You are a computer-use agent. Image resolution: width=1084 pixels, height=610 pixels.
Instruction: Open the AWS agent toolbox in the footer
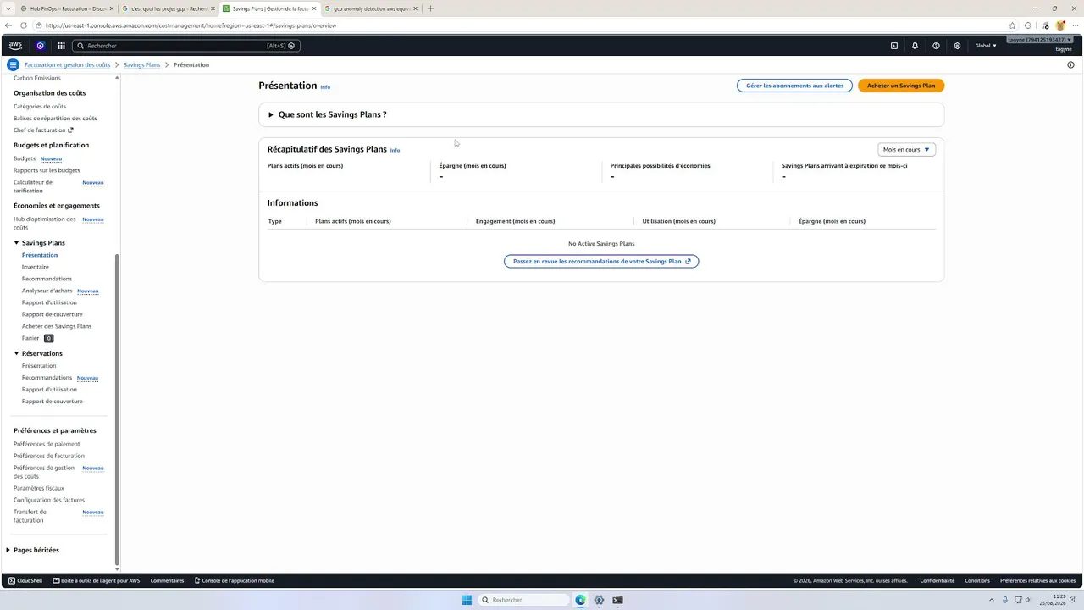pyautogui.click(x=96, y=580)
